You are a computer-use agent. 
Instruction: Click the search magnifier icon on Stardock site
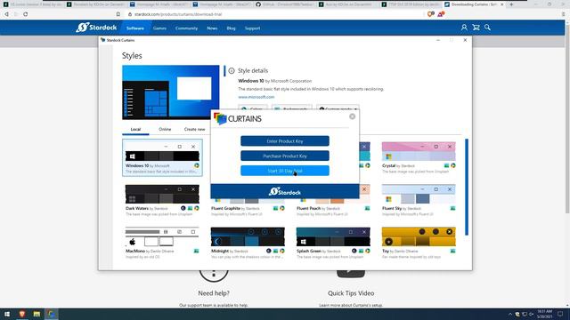coord(487,28)
